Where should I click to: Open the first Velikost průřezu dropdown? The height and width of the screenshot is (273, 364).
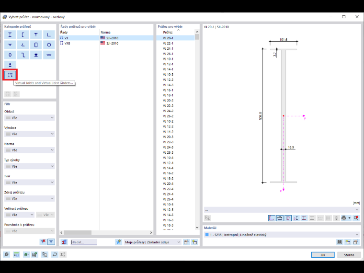pyautogui.click(x=20, y=215)
